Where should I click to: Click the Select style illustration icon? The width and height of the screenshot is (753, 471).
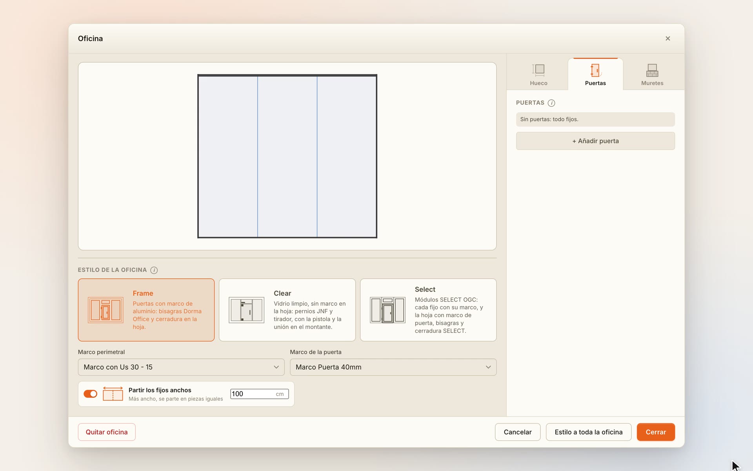[388, 310]
